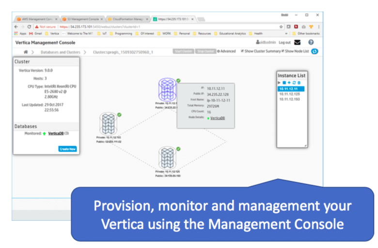Click the Stop Cluster button
378x248 pixels.
[205, 51]
